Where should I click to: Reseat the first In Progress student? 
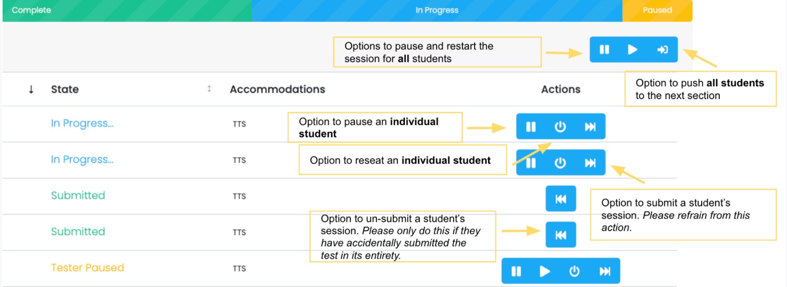coord(560,127)
